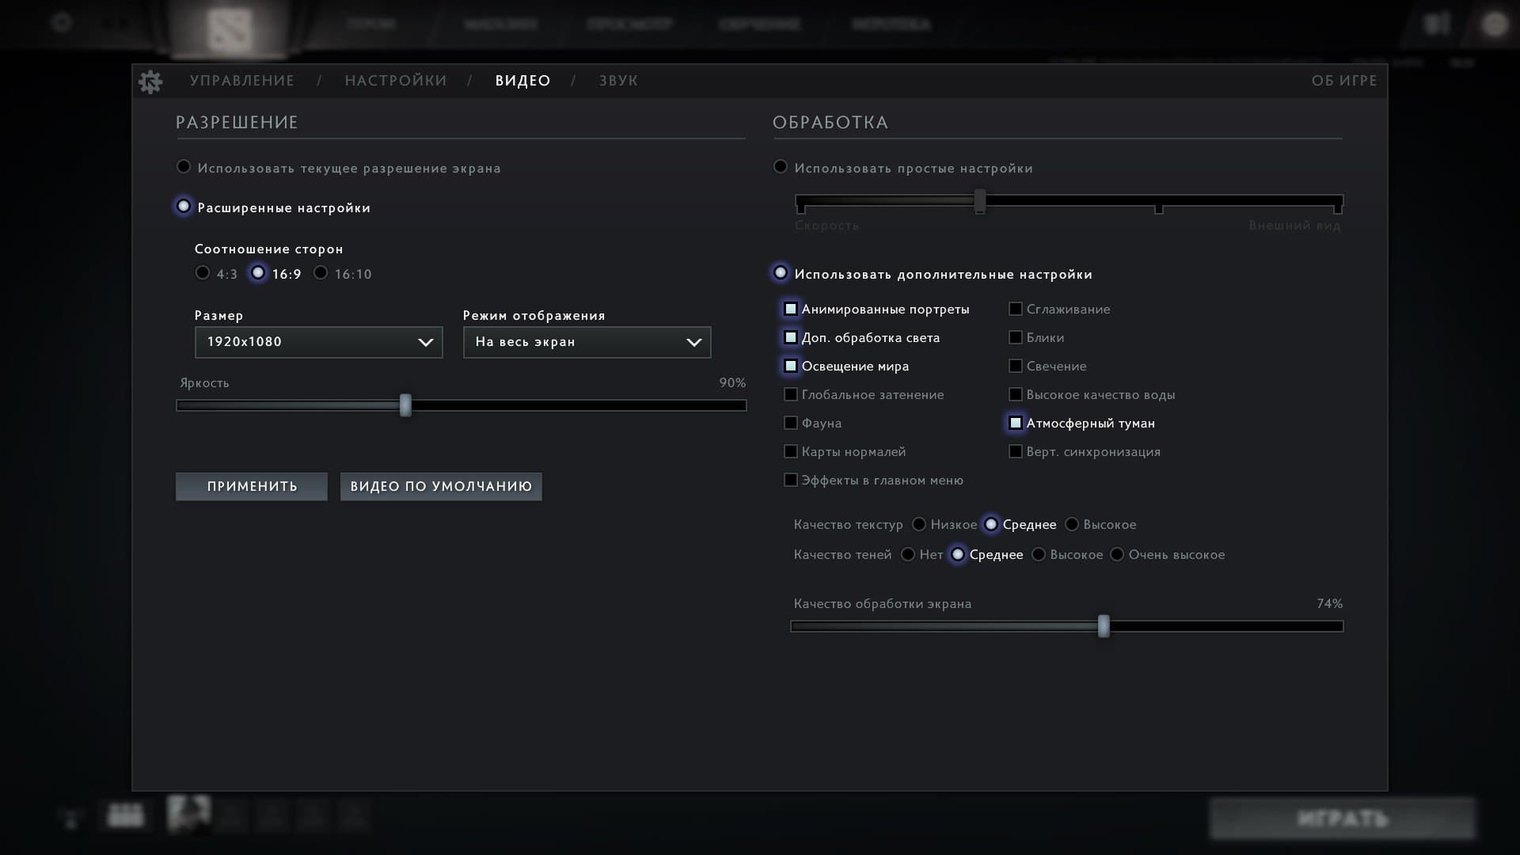1520x855 pixels.
Task: Open the УПРАВЛЕНИЕ tab
Action: (x=241, y=81)
